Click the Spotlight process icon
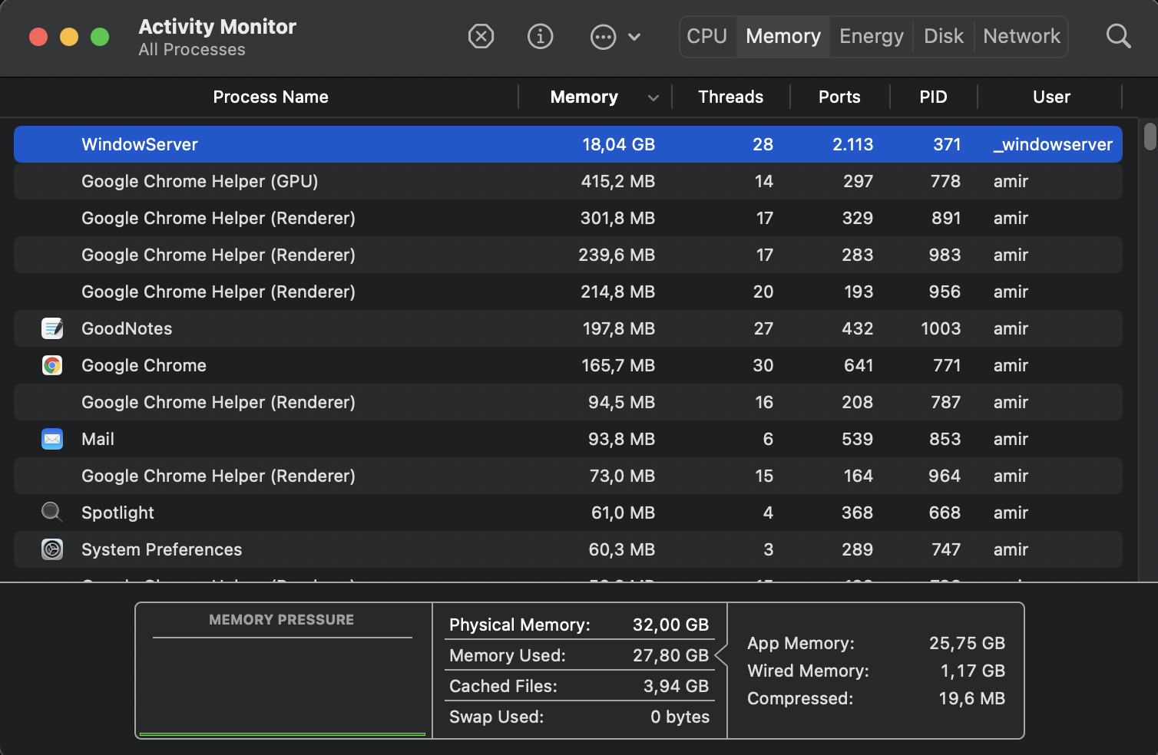 pyautogui.click(x=52, y=512)
